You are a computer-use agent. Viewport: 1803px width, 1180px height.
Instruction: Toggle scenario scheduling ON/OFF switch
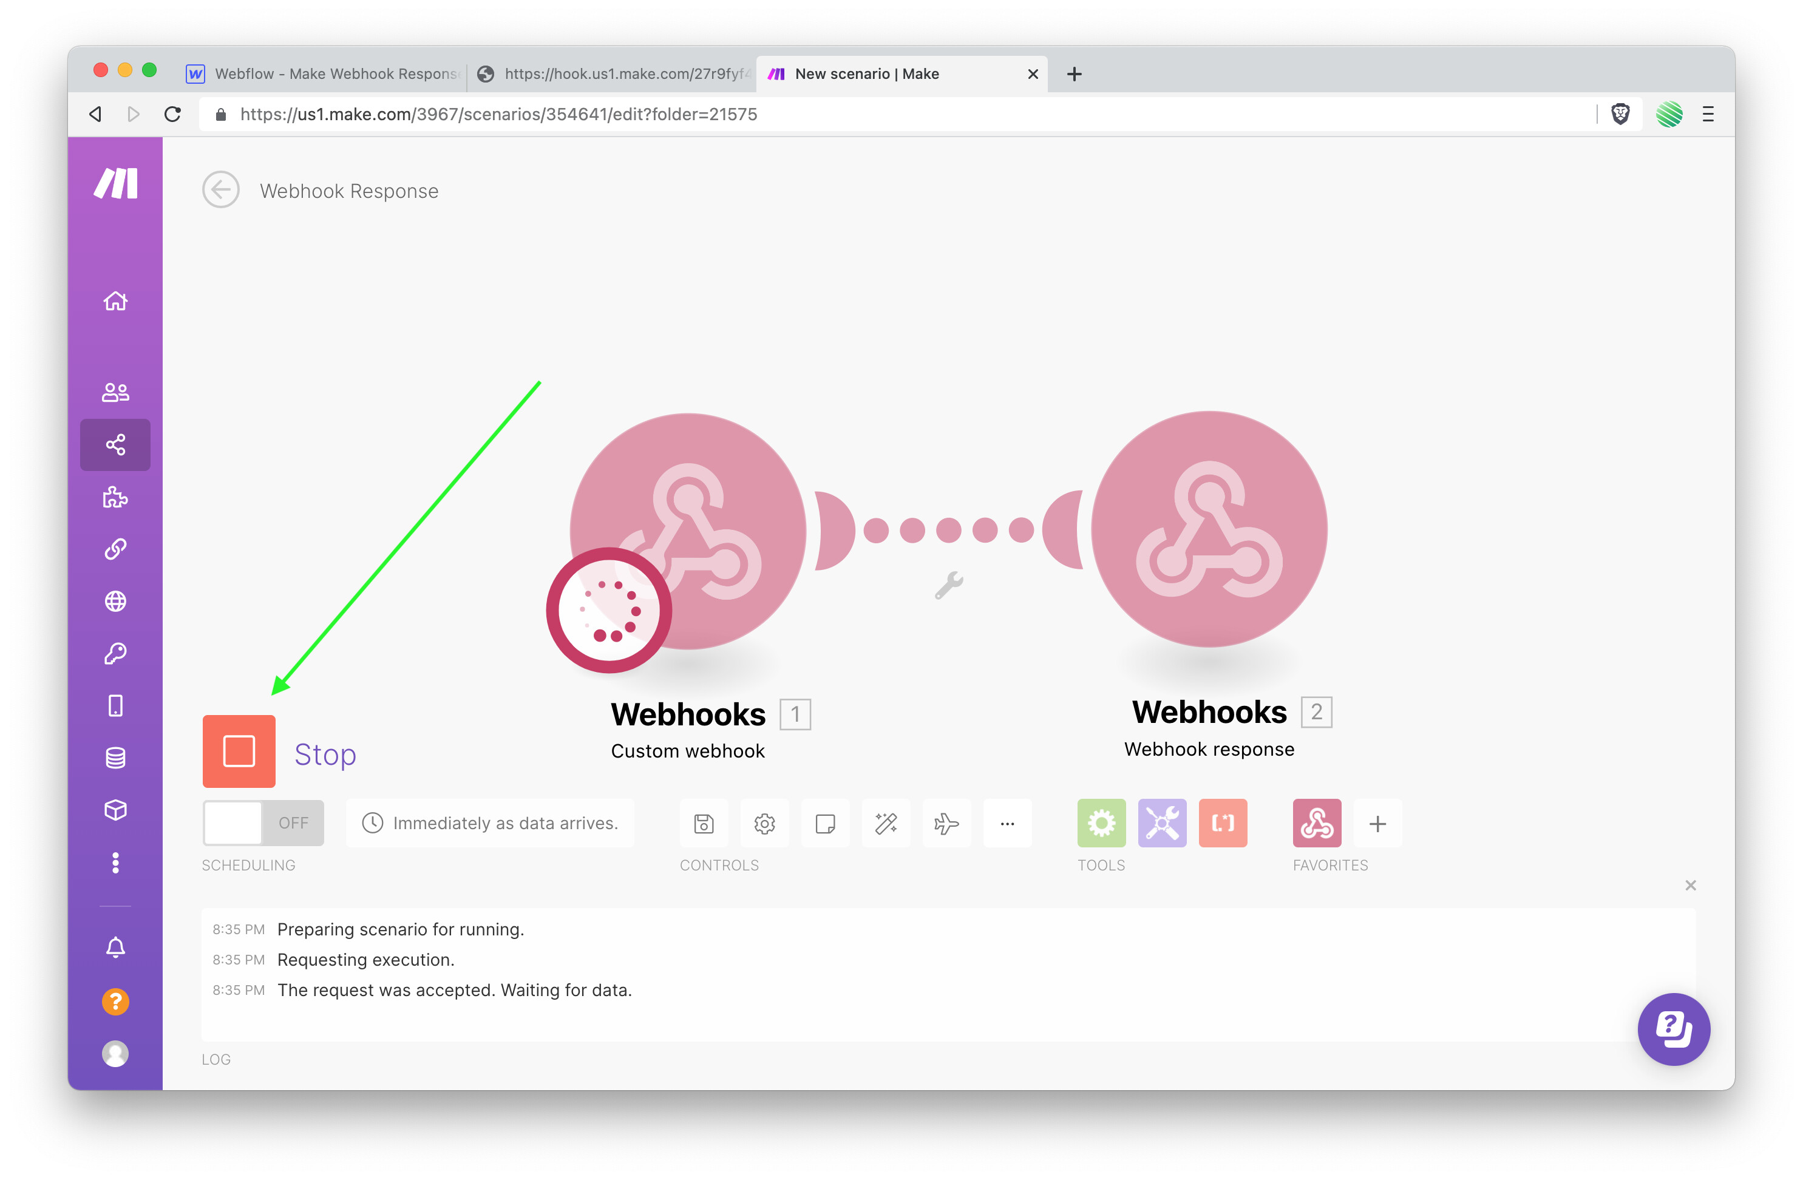[x=263, y=822]
